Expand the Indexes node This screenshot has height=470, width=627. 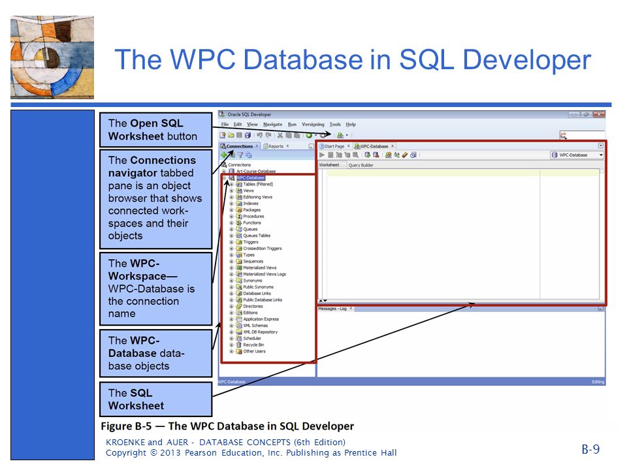click(x=231, y=204)
